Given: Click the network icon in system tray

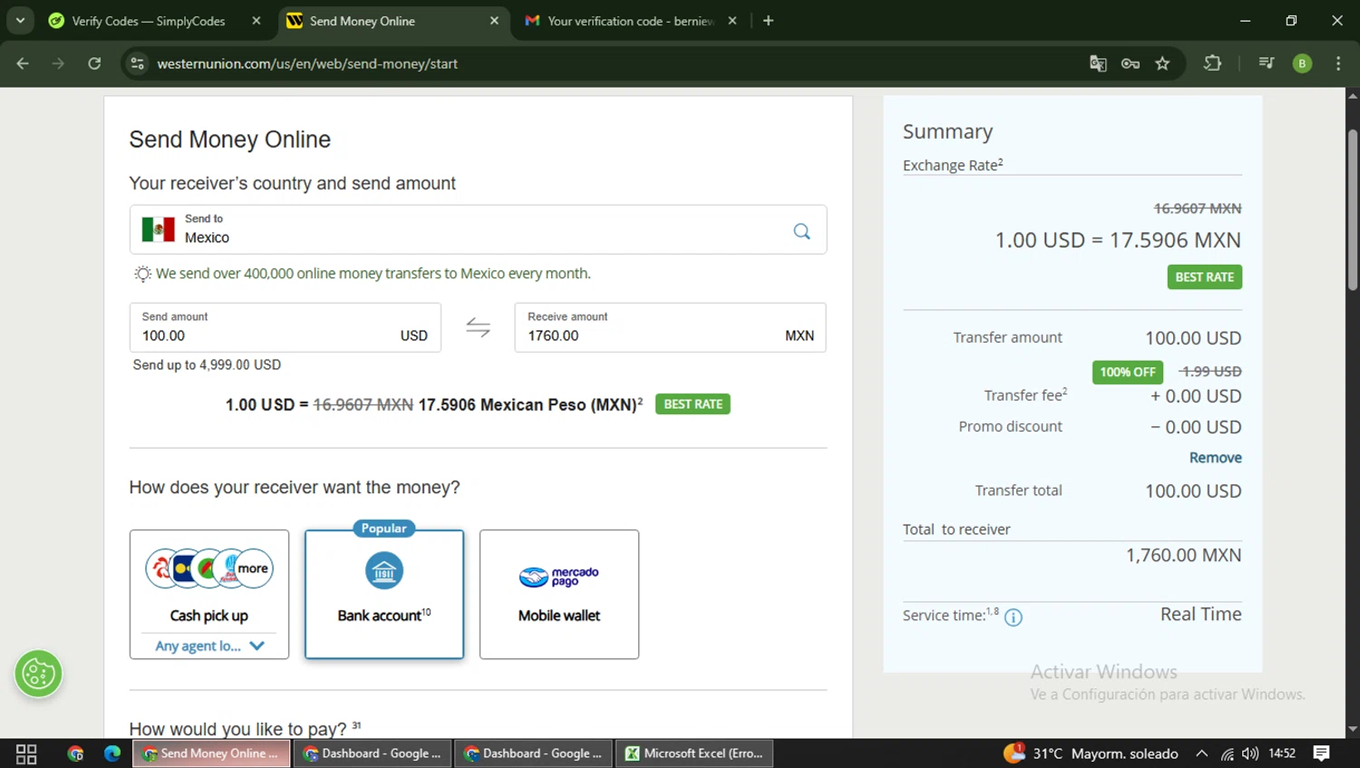Looking at the screenshot, I should pos(1227,753).
